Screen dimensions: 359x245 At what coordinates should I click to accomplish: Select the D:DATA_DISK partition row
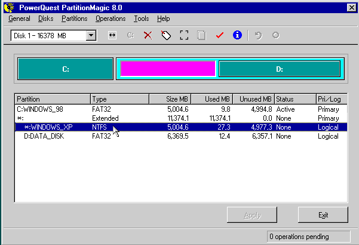[x=181, y=136]
